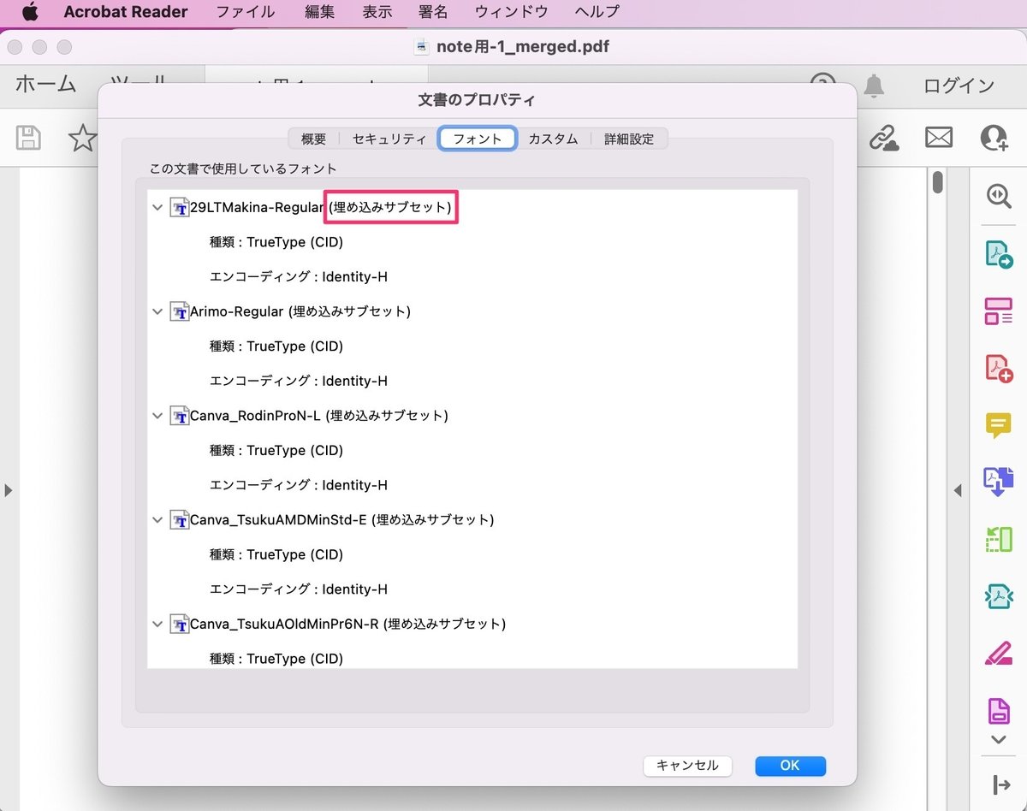
Task: Open the Create PDF tool icon
Action: click(x=998, y=369)
